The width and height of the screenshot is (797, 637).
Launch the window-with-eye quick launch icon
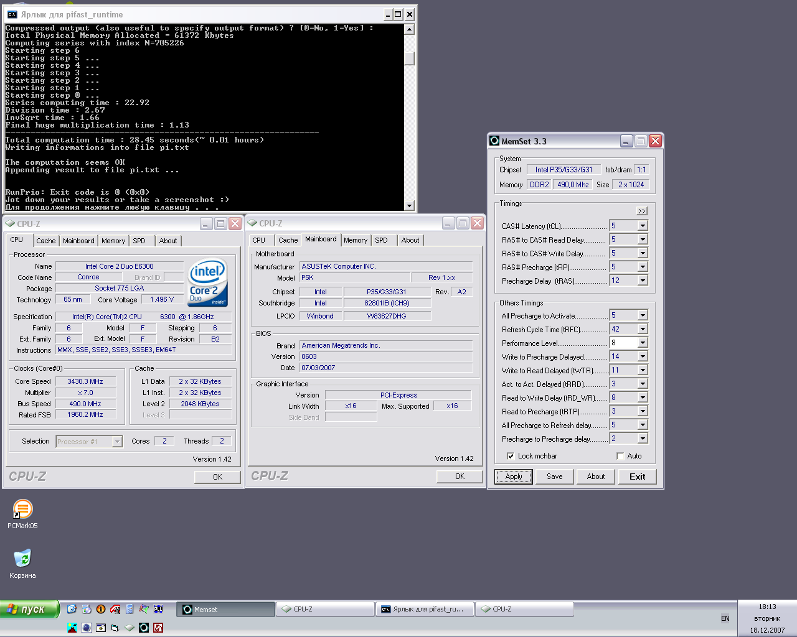pyautogui.click(x=101, y=628)
